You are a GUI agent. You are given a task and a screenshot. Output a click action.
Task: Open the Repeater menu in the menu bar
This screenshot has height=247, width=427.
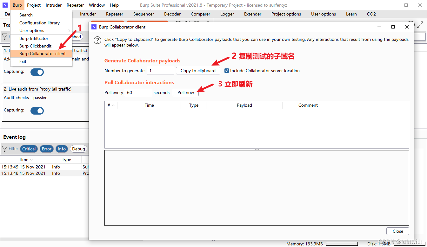(x=75, y=5)
